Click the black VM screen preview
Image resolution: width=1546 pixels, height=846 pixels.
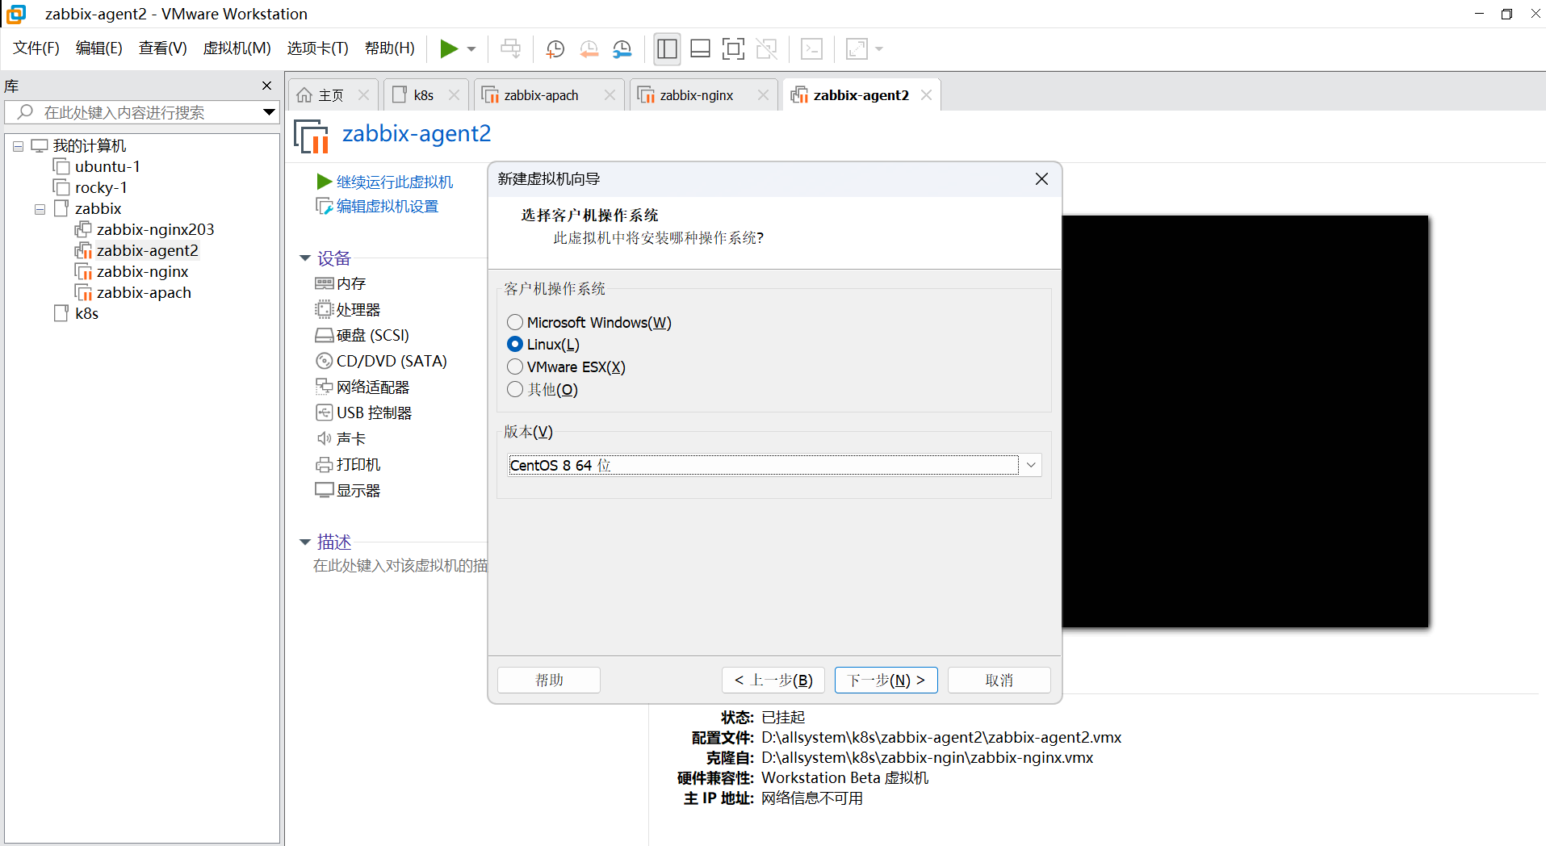click(1245, 421)
